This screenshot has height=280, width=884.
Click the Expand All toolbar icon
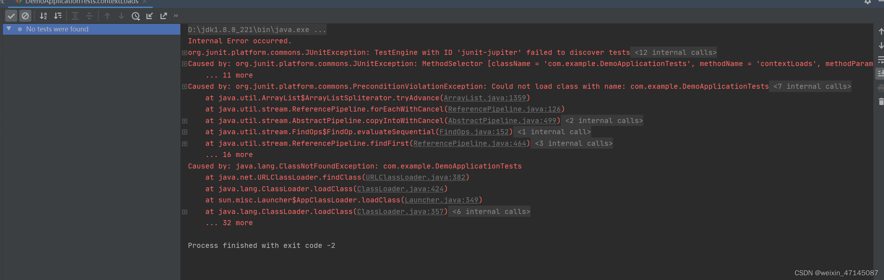point(75,16)
